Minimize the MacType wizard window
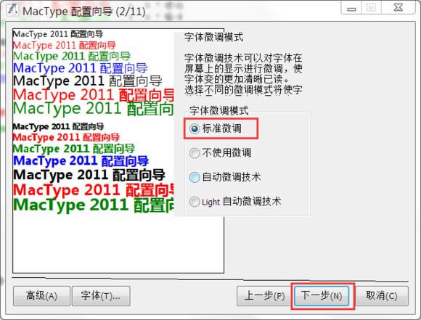The height and width of the screenshot is (320, 421). tap(351, 8)
